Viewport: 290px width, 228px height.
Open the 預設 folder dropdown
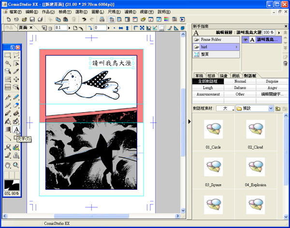pos(271,109)
